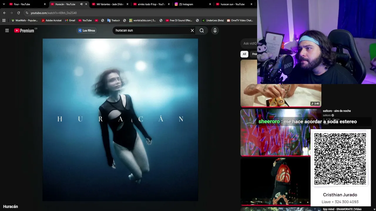
Task: Mute the Huracán tab audio speaker icon
Action: (81, 4)
